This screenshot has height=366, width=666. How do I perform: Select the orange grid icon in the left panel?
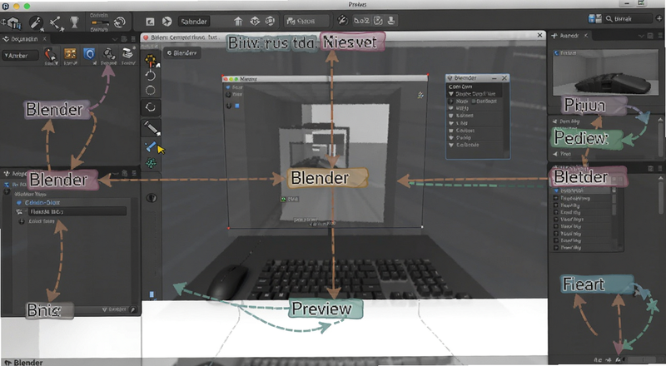pyautogui.click(x=70, y=54)
